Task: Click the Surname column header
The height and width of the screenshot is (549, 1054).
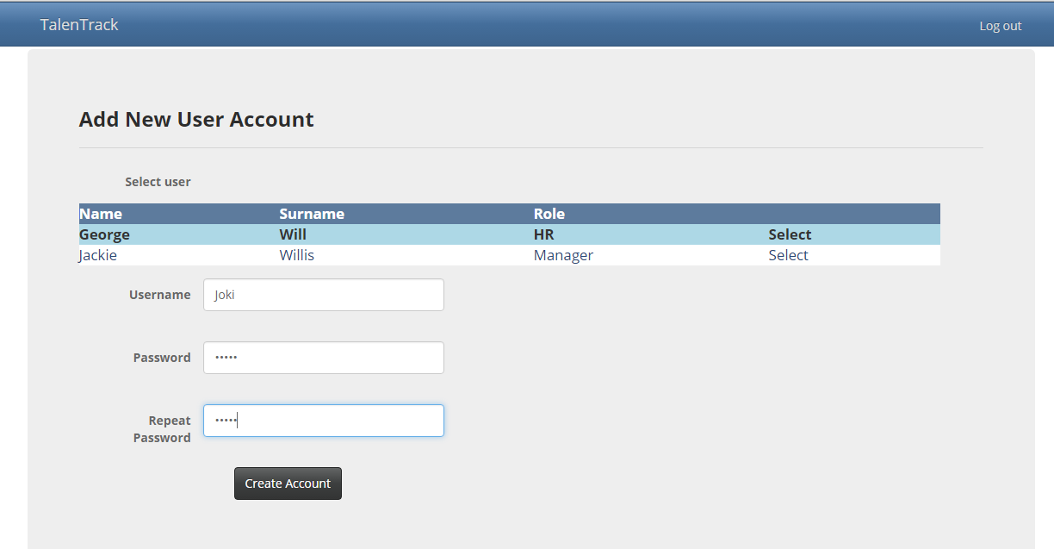Action: (312, 214)
